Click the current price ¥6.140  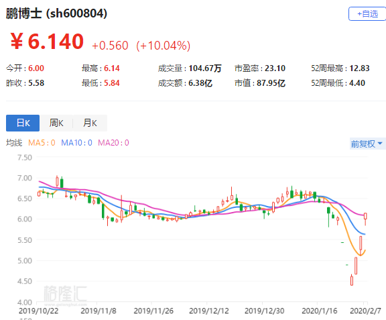pos(47,42)
